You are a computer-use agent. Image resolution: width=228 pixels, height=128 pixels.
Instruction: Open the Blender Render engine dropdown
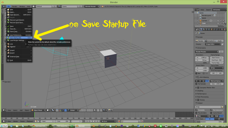[92, 6]
